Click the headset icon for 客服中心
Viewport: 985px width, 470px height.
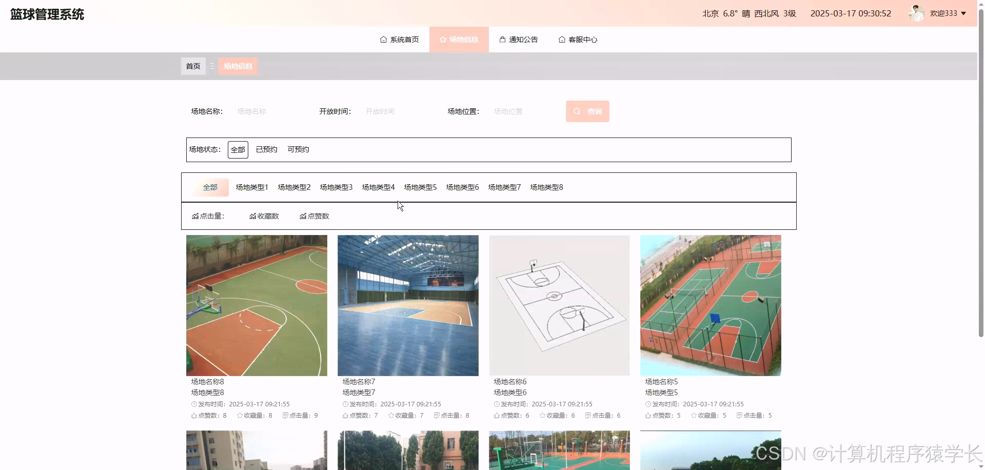[561, 40]
